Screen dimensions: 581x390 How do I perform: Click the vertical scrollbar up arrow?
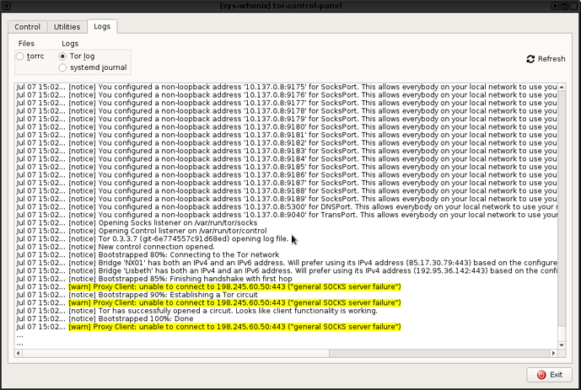[x=562, y=86]
